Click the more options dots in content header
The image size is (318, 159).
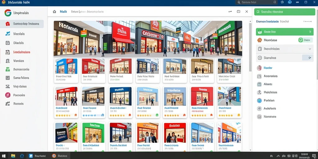(230, 11)
